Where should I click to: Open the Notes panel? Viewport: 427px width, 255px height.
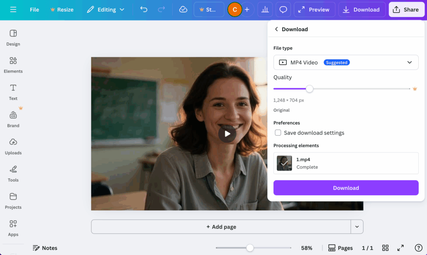(45, 248)
